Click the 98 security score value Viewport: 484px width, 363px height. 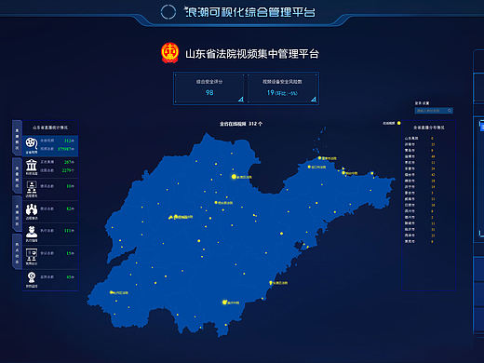[209, 92]
